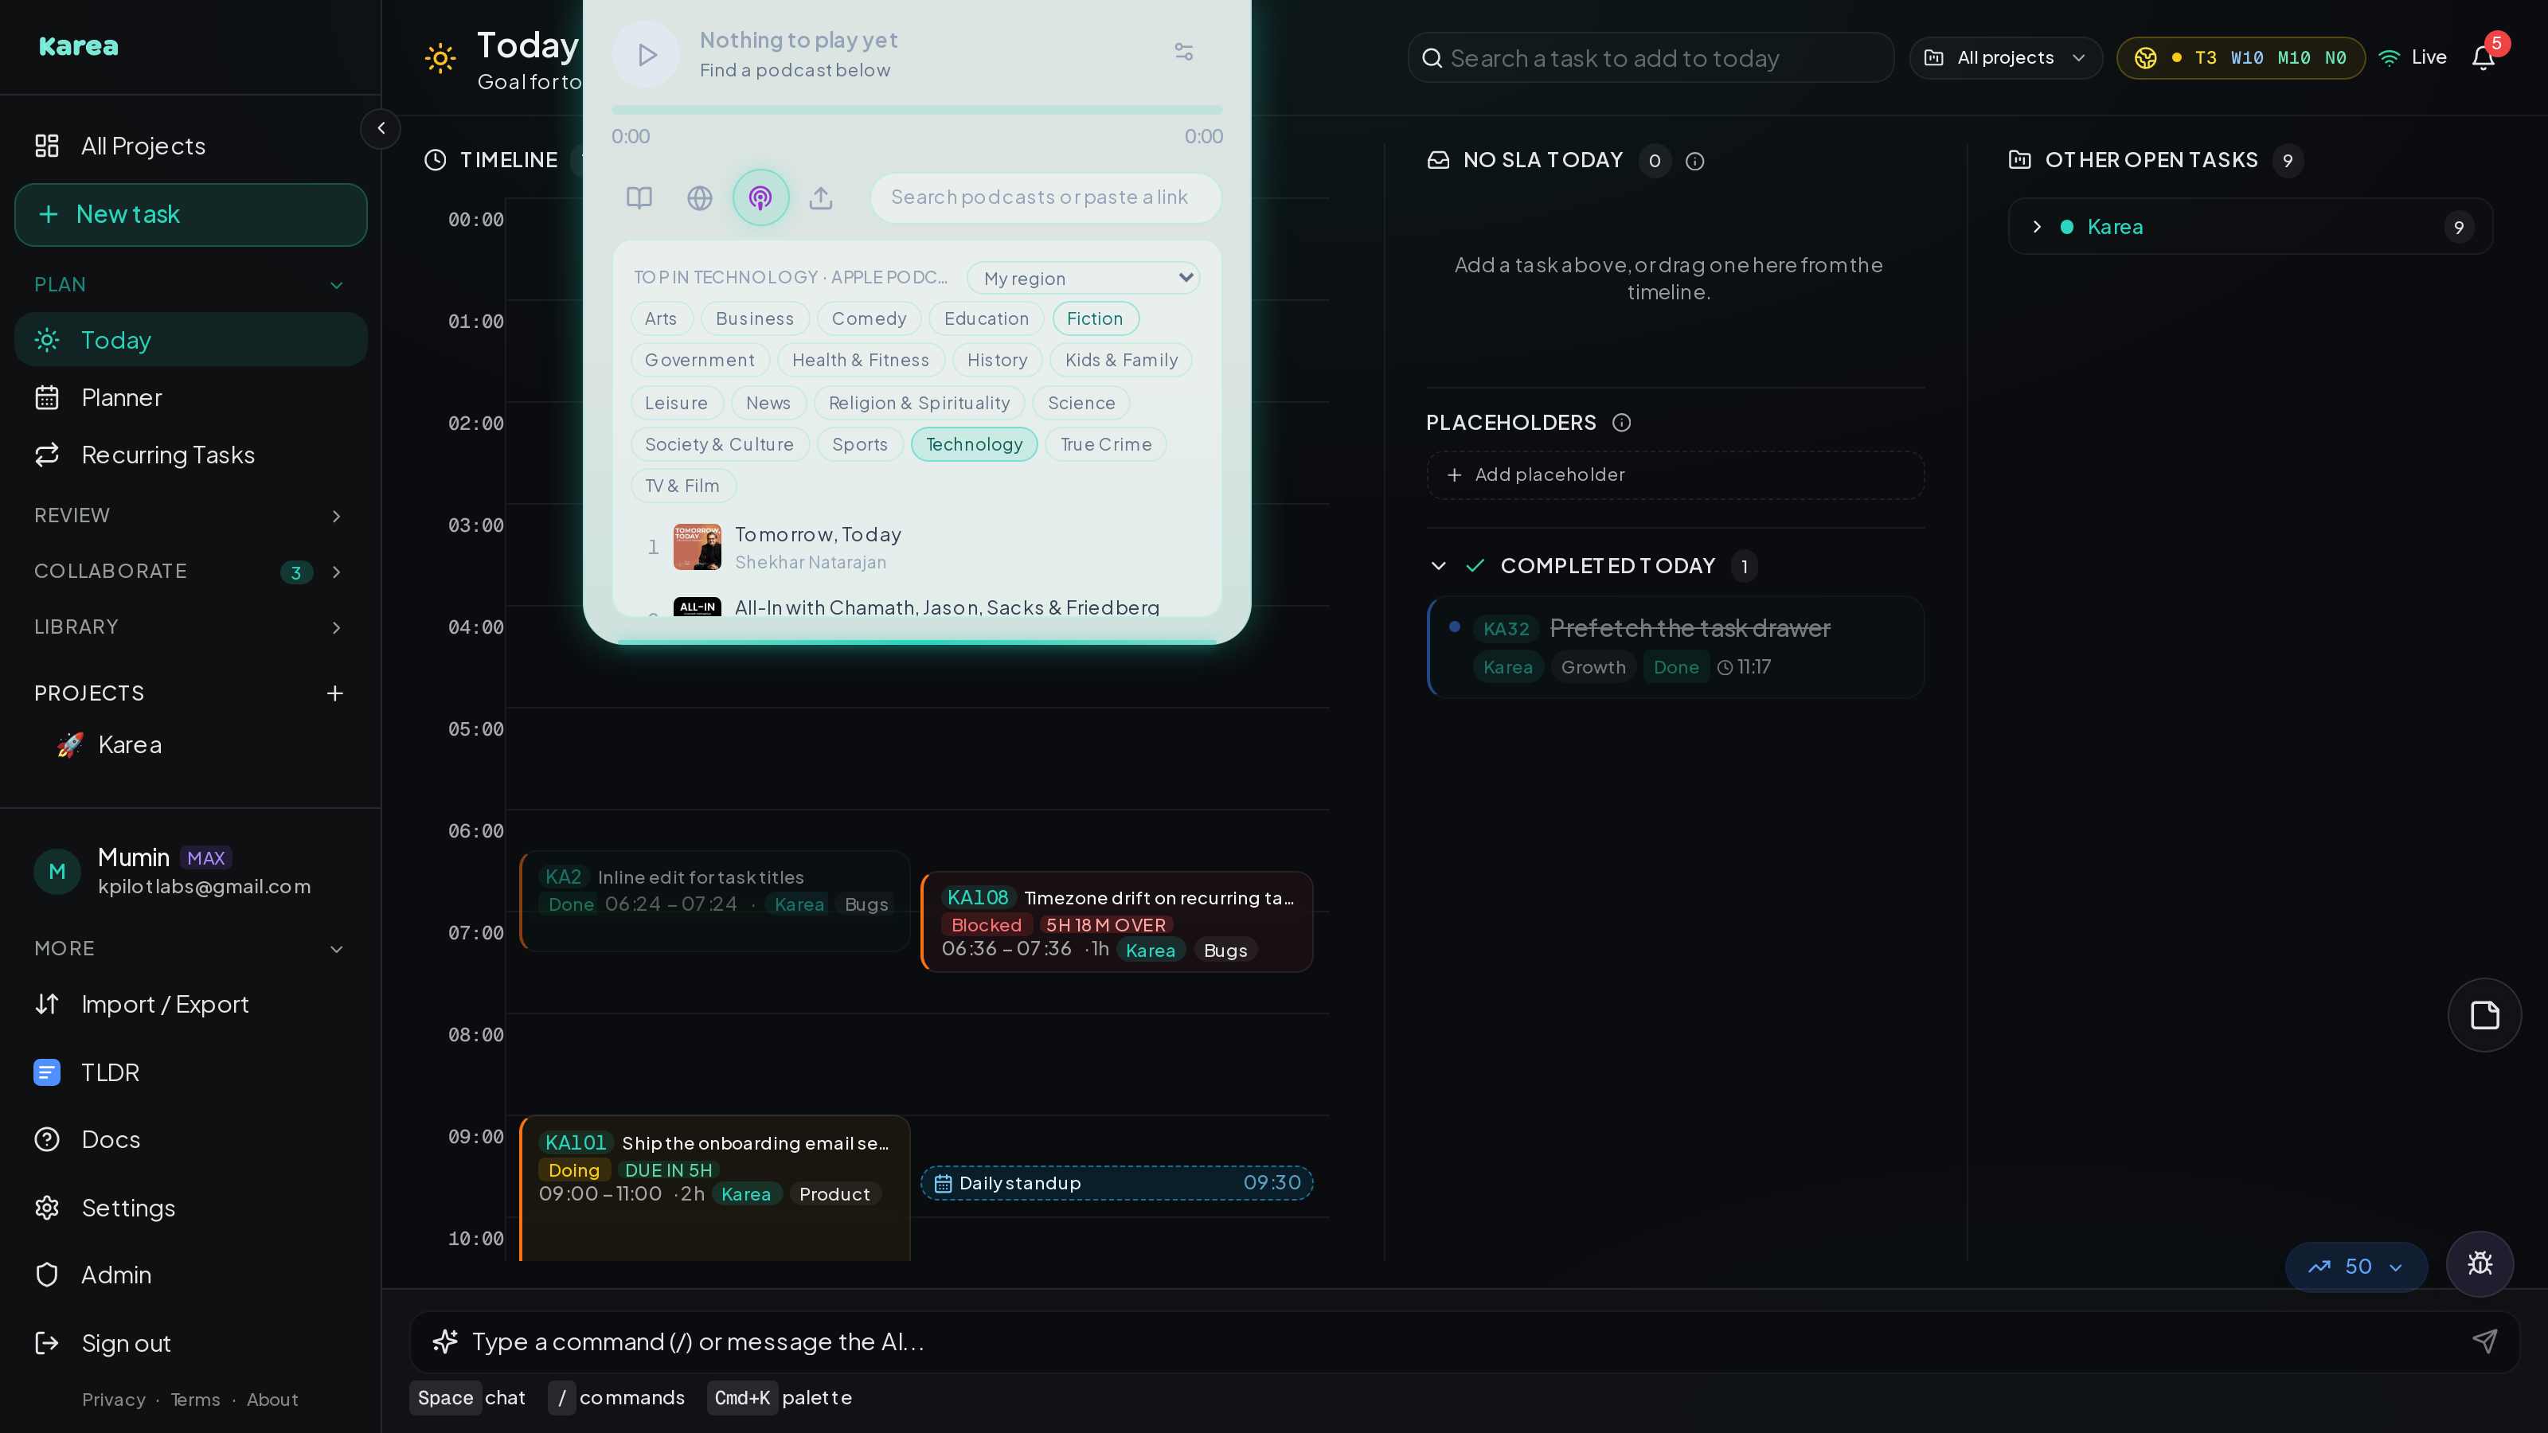Click the New task button

pyautogui.click(x=191, y=215)
